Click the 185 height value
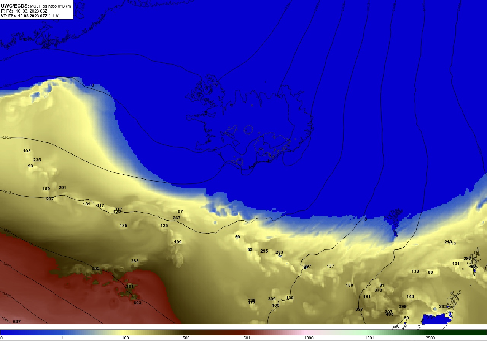Image resolution: width=487 pixels, height=341 pixels. (123, 226)
